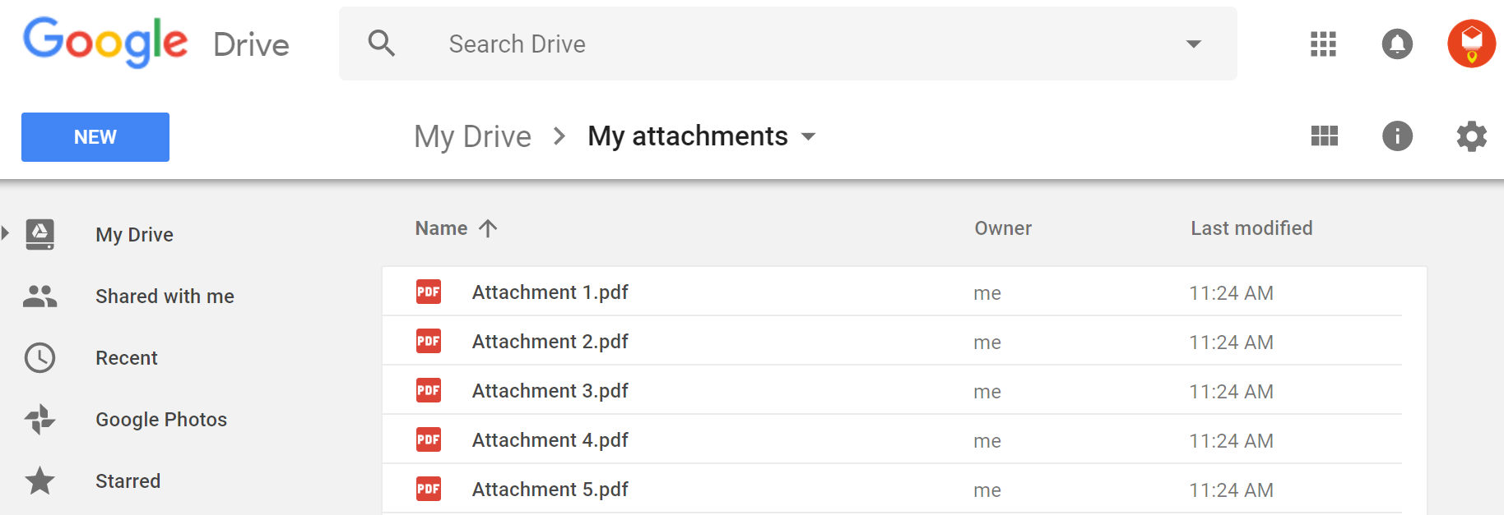The height and width of the screenshot is (515, 1504).
Task: Show Starred items in the sidebar
Action: [x=128, y=481]
